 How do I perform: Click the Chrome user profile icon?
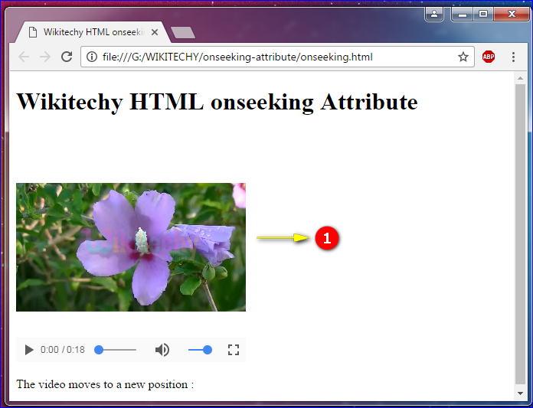(x=434, y=14)
